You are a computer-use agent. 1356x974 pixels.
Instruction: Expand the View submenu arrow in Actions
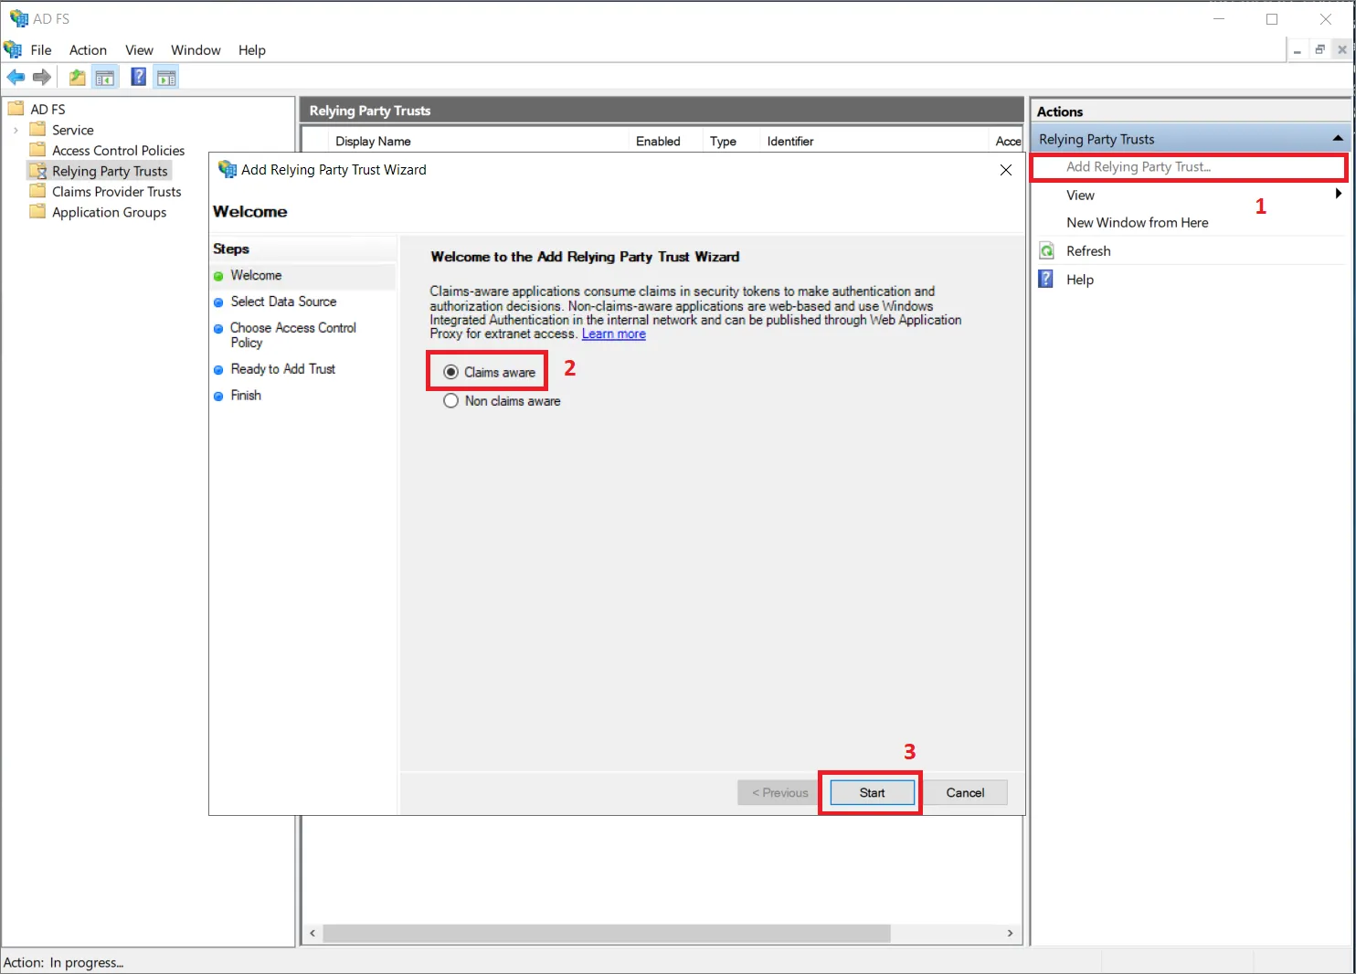tap(1338, 194)
